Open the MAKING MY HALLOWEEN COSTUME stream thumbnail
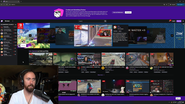 (89, 86)
